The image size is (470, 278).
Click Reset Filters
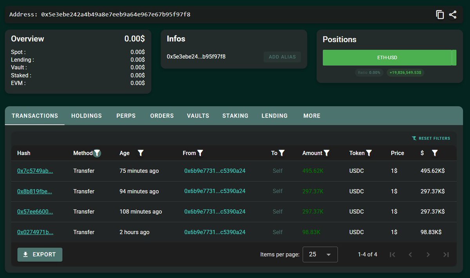[431, 138]
